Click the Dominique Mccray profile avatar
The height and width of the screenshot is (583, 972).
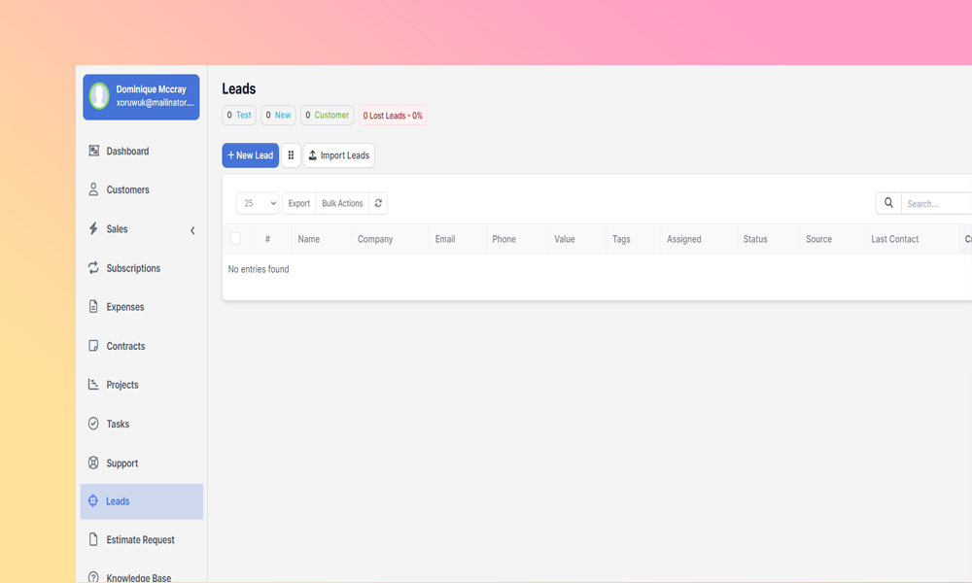(99, 96)
